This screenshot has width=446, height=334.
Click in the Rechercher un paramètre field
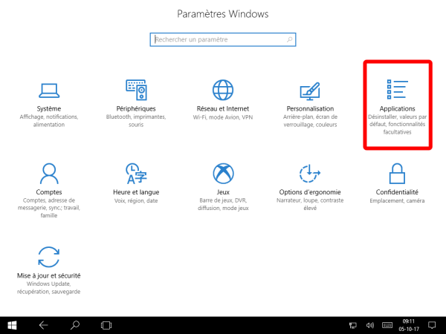tap(223, 39)
